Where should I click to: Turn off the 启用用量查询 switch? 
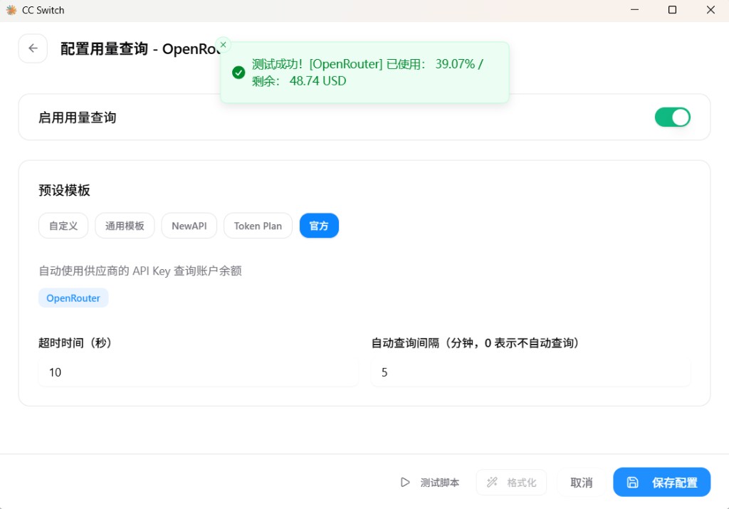pyautogui.click(x=672, y=117)
